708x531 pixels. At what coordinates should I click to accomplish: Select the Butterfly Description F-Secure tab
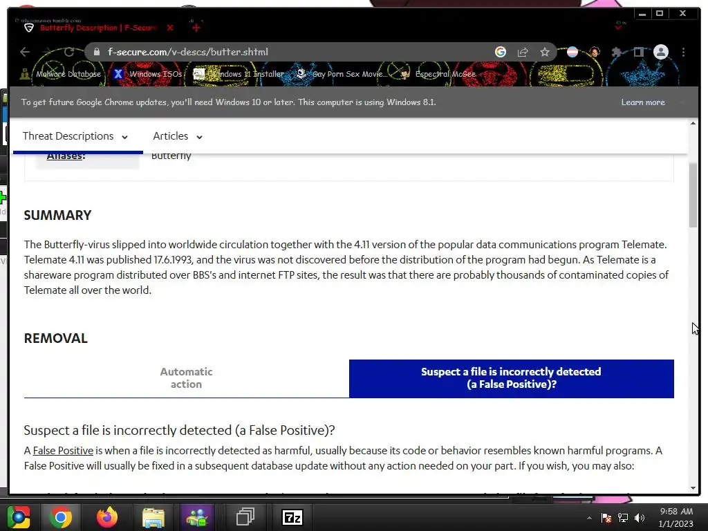[x=98, y=28]
